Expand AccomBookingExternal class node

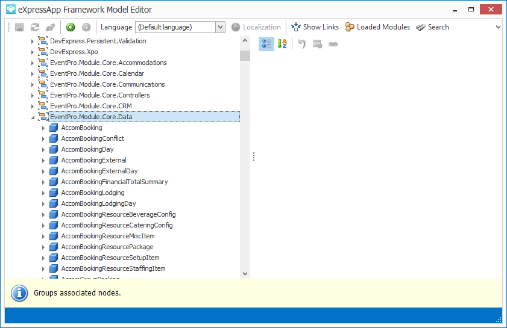[x=43, y=161]
